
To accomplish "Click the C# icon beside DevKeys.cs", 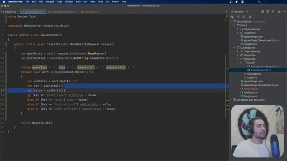I will (242, 93).
